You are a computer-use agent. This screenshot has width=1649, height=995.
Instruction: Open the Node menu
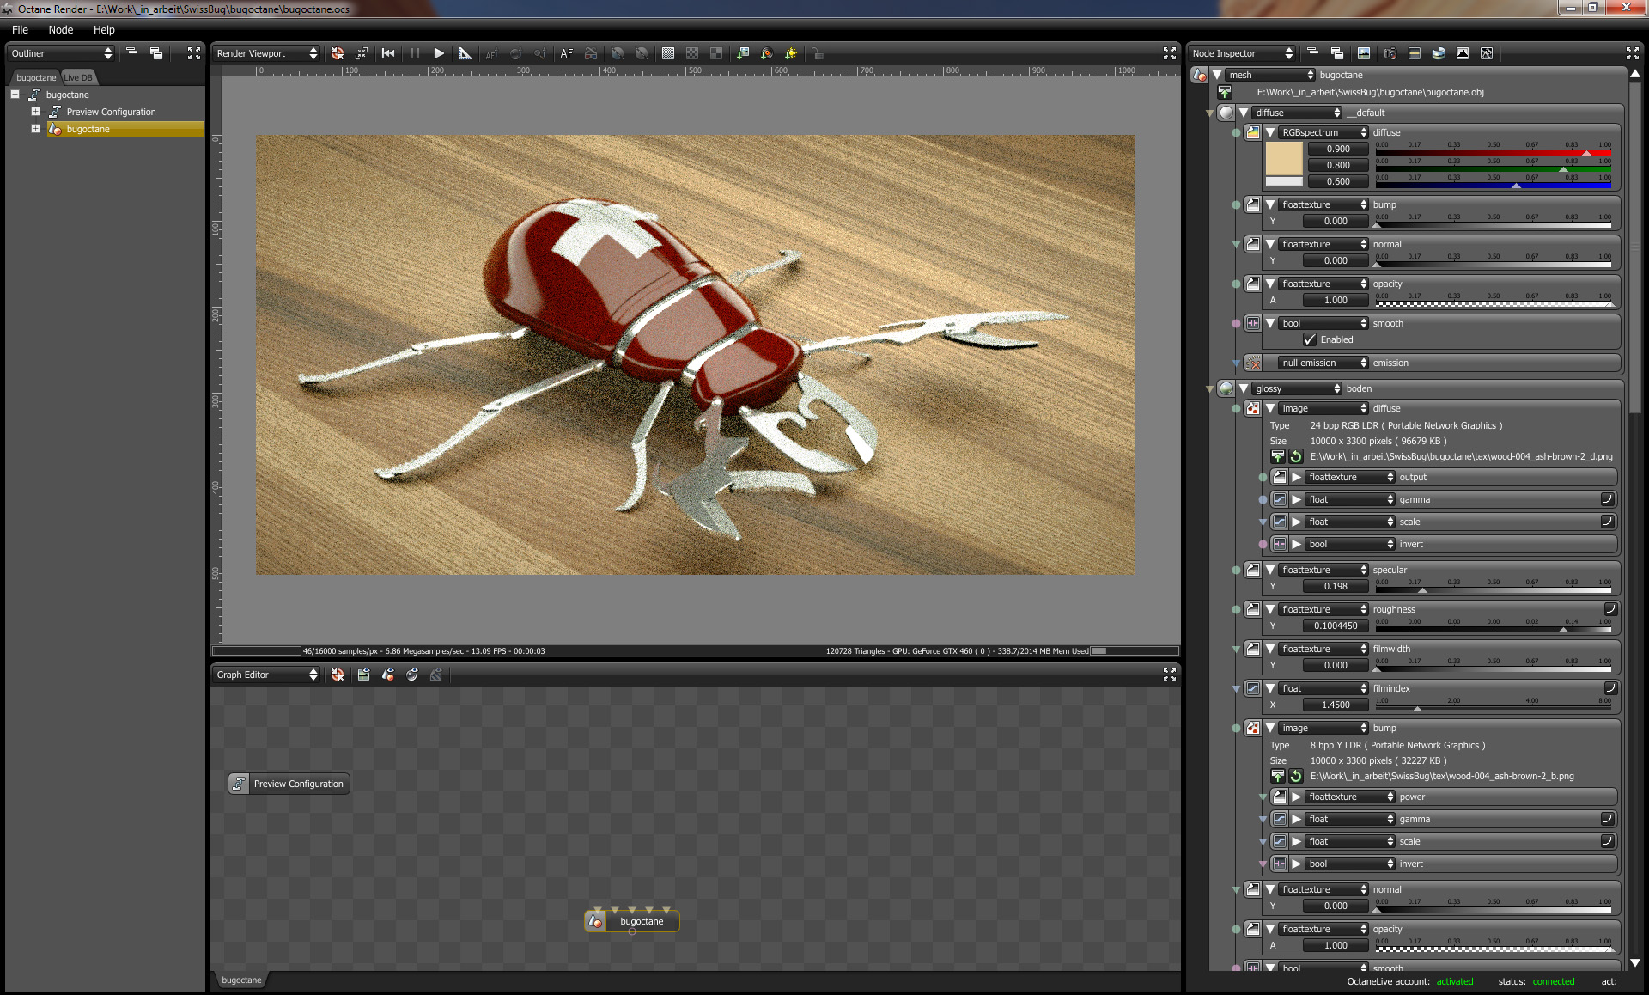tap(61, 29)
